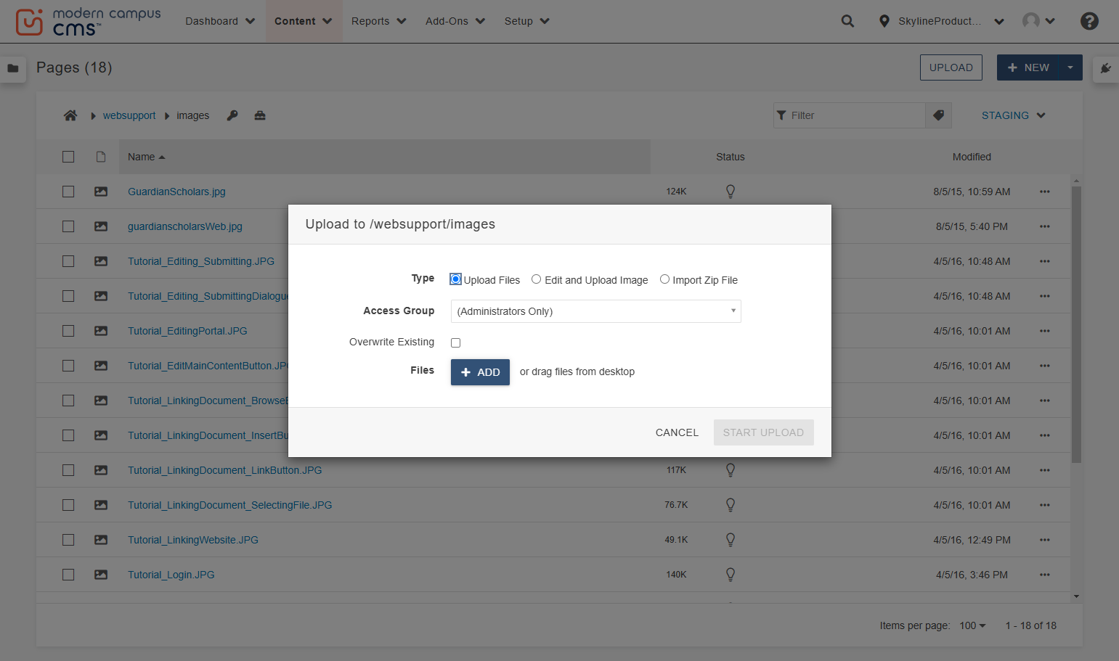Click the image file icon for Tutorial_Login.JPG
The image size is (1119, 661).
coord(101,575)
